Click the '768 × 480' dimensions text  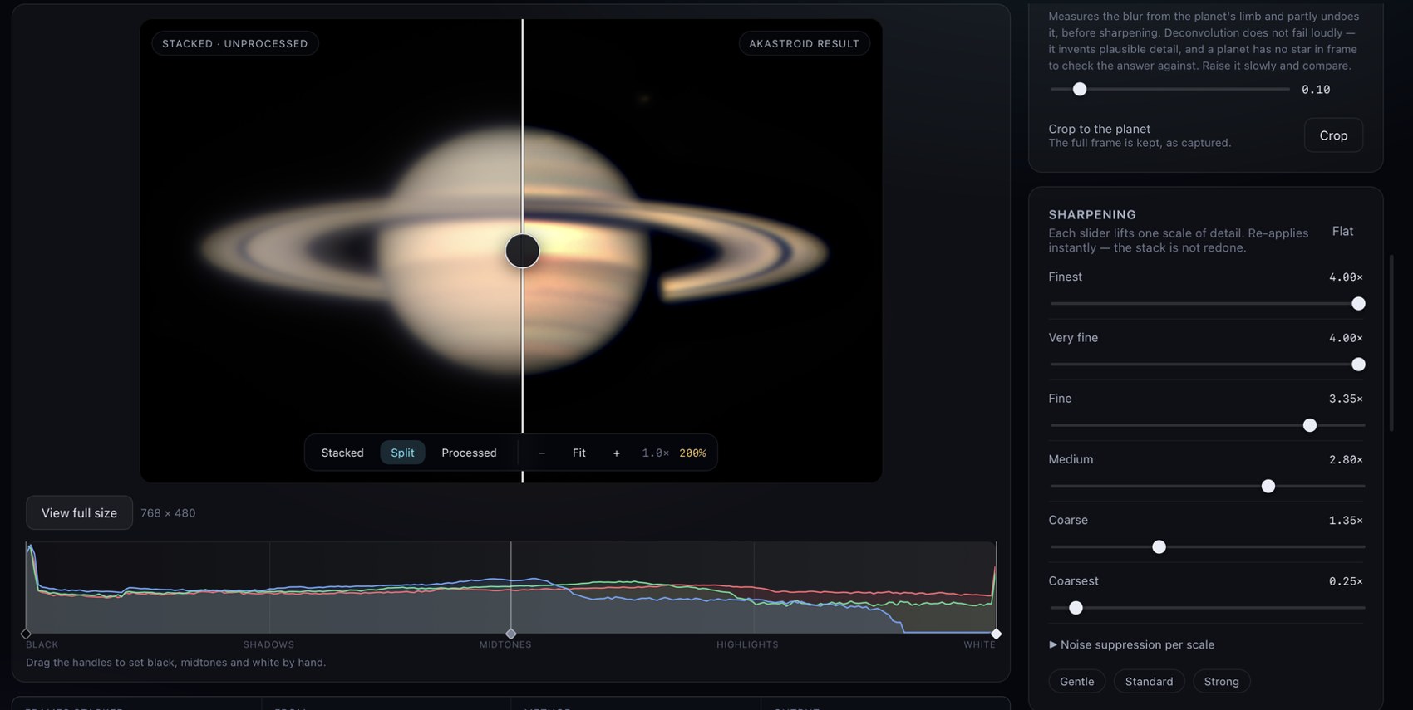(x=168, y=513)
